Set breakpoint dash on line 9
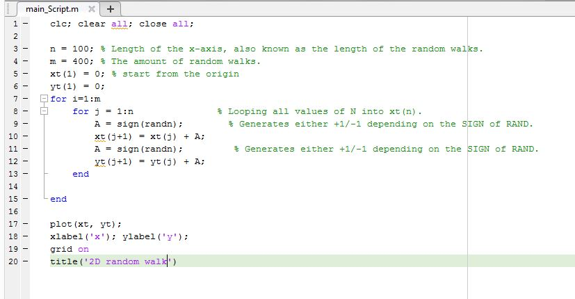Image resolution: width=575 pixels, height=299 pixels. (25, 124)
